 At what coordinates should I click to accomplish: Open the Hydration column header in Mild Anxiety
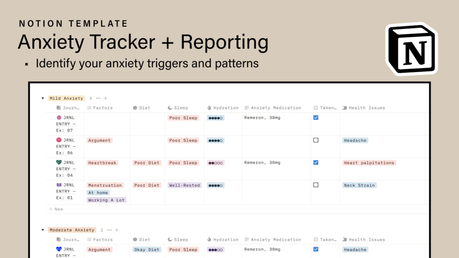pos(223,108)
